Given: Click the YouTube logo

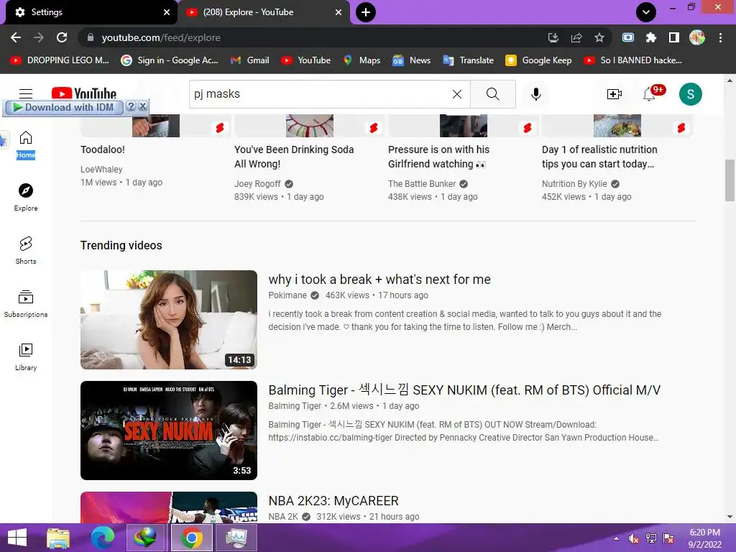Looking at the screenshot, I should tap(84, 93).
